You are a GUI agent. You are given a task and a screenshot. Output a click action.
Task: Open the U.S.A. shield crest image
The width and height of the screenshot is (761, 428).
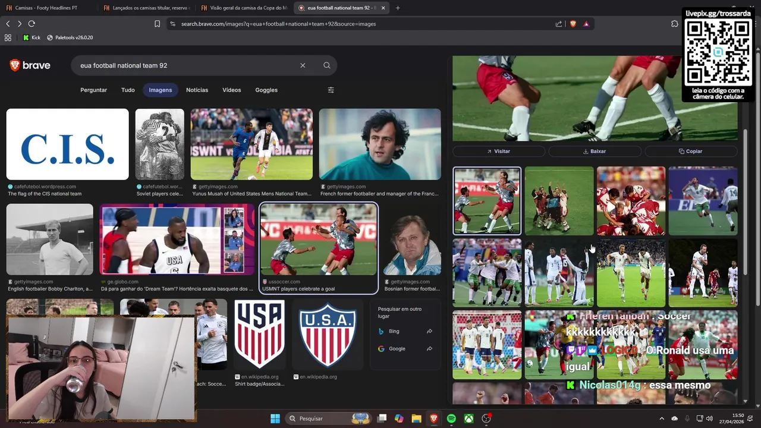point(328,335)
